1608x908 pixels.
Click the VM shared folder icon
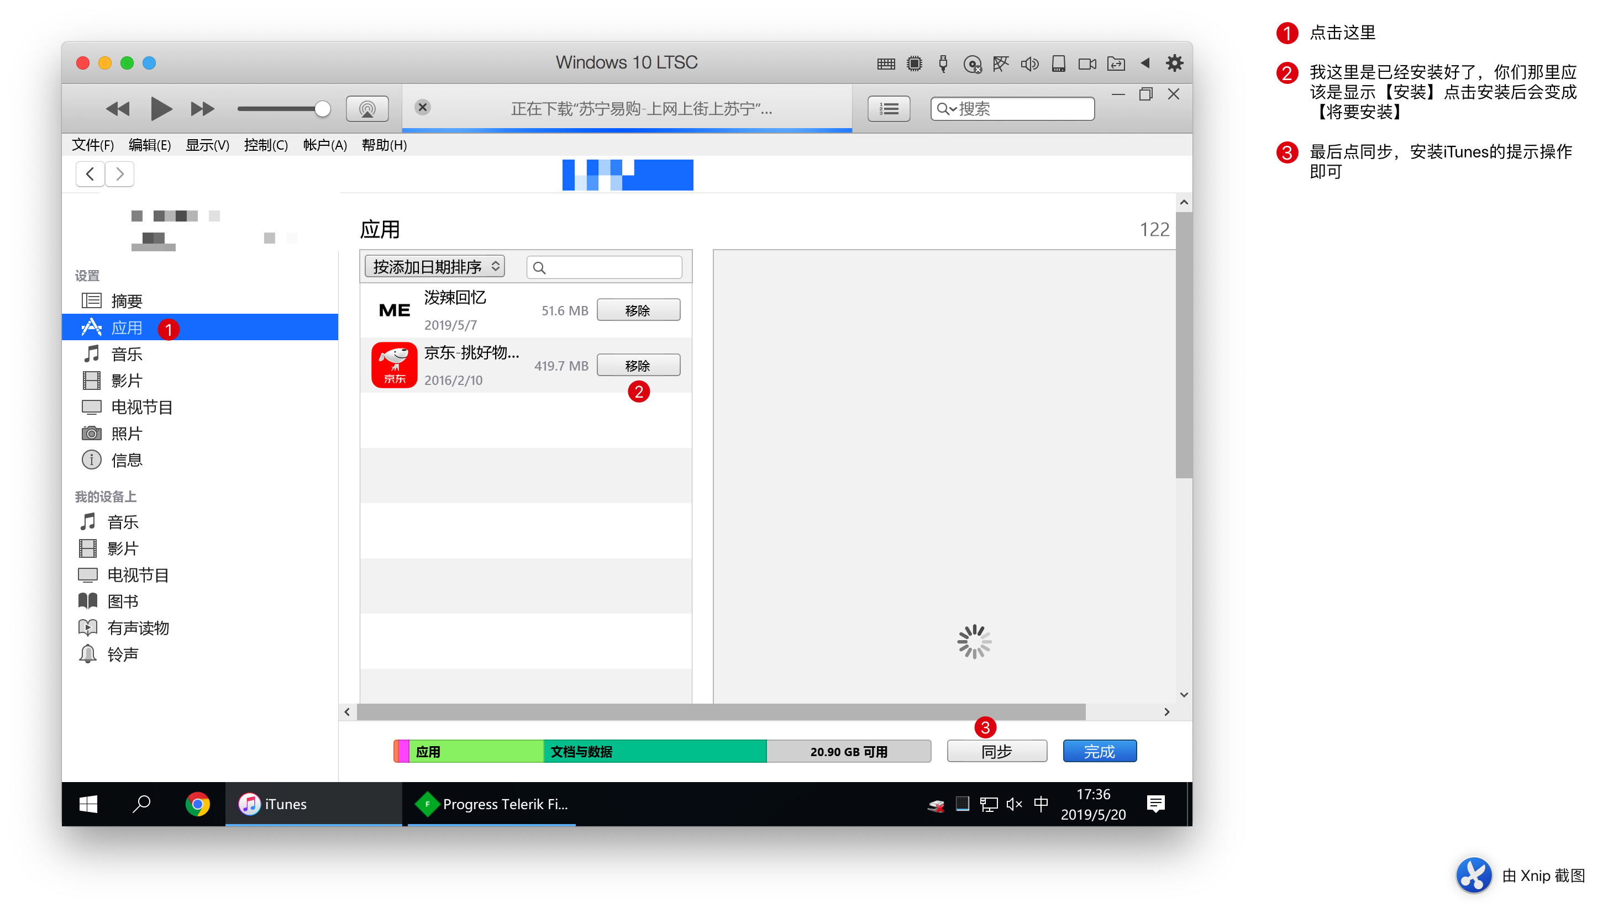coord(1116,63)
